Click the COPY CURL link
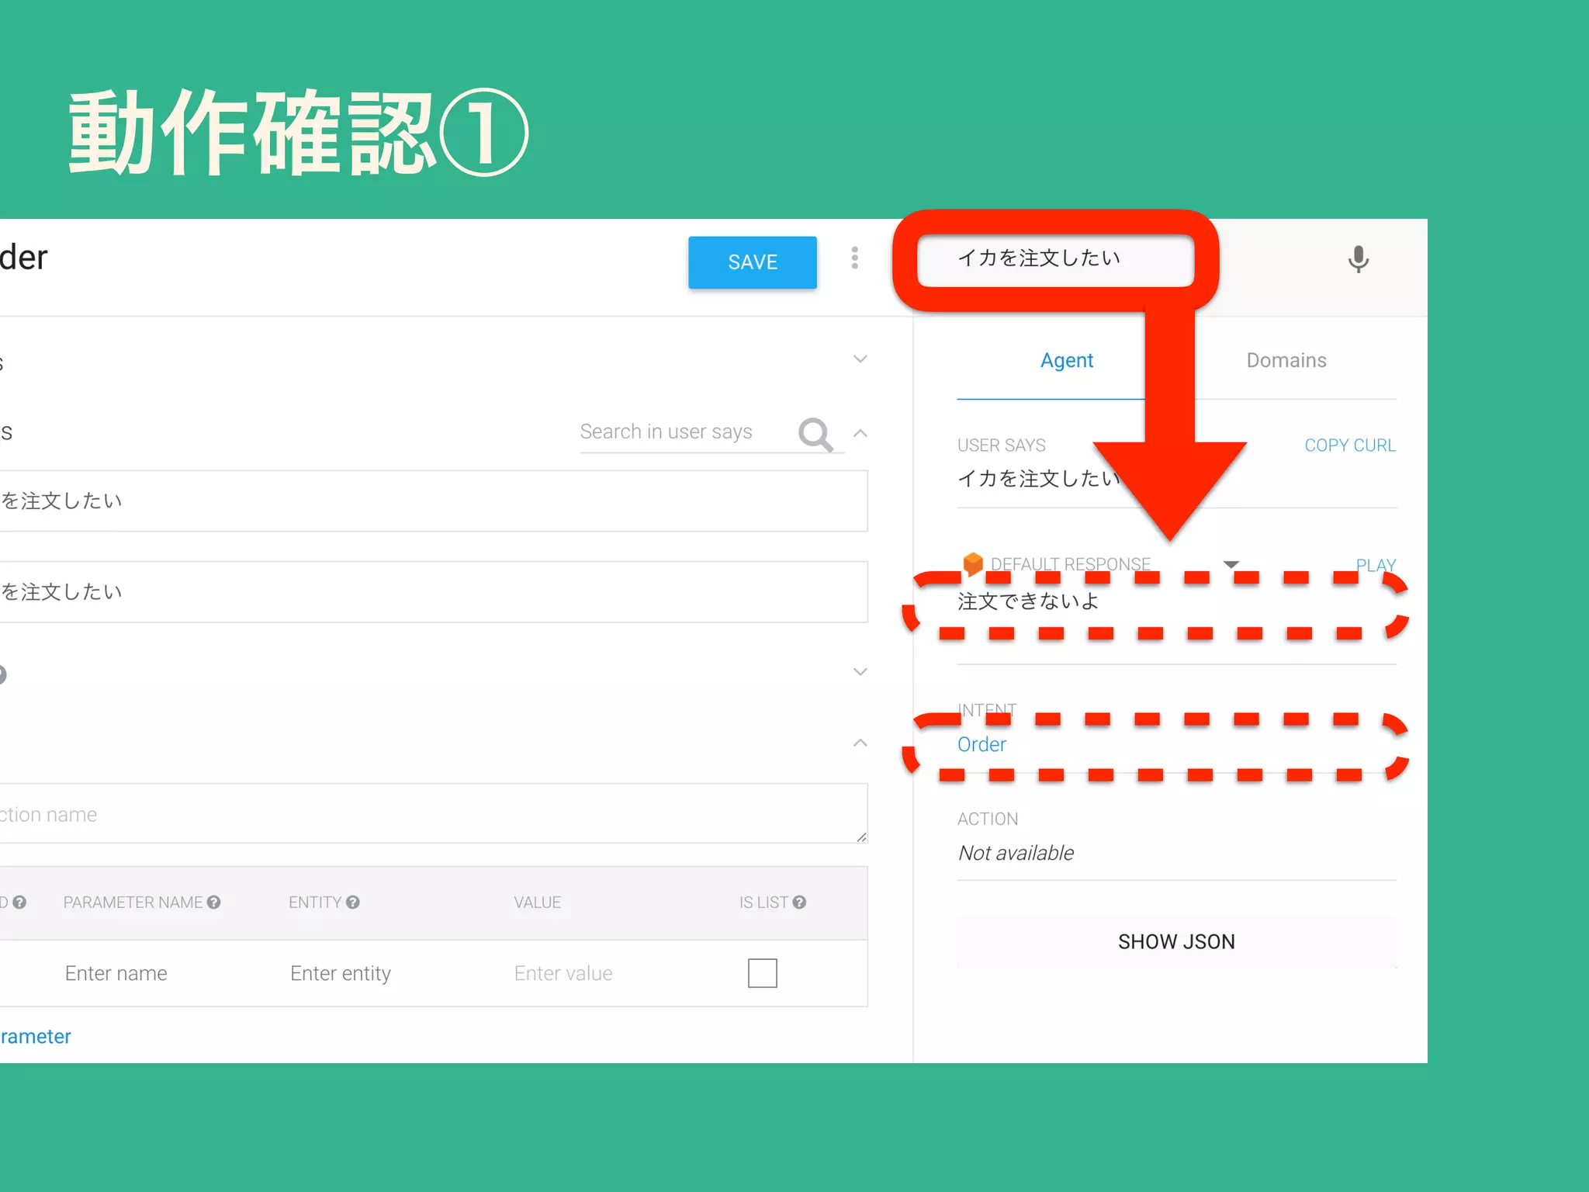Viewport: 1589px width, 1192px height. 1349,445
